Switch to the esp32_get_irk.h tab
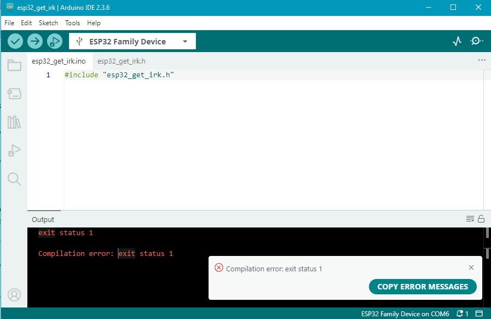This screenshot has width=491, height=319. 121,61
